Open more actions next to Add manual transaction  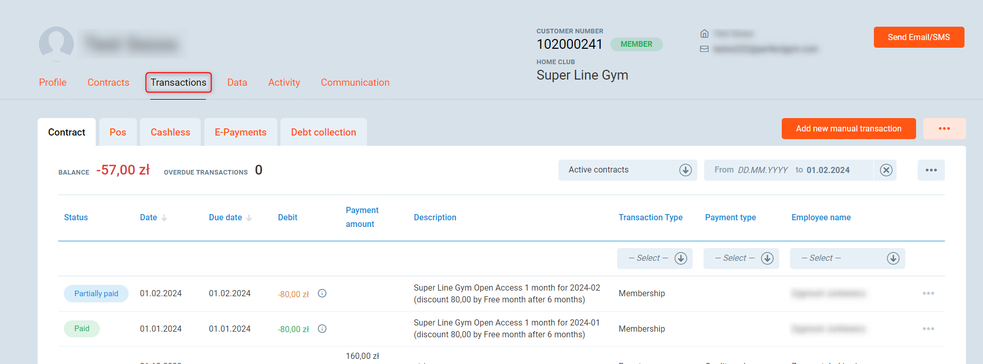pyautogui.click(x=944, y=128)
